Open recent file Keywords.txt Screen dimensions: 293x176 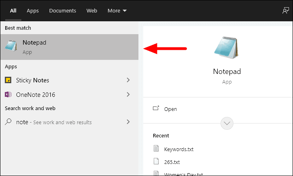click(x=179, y=149)
